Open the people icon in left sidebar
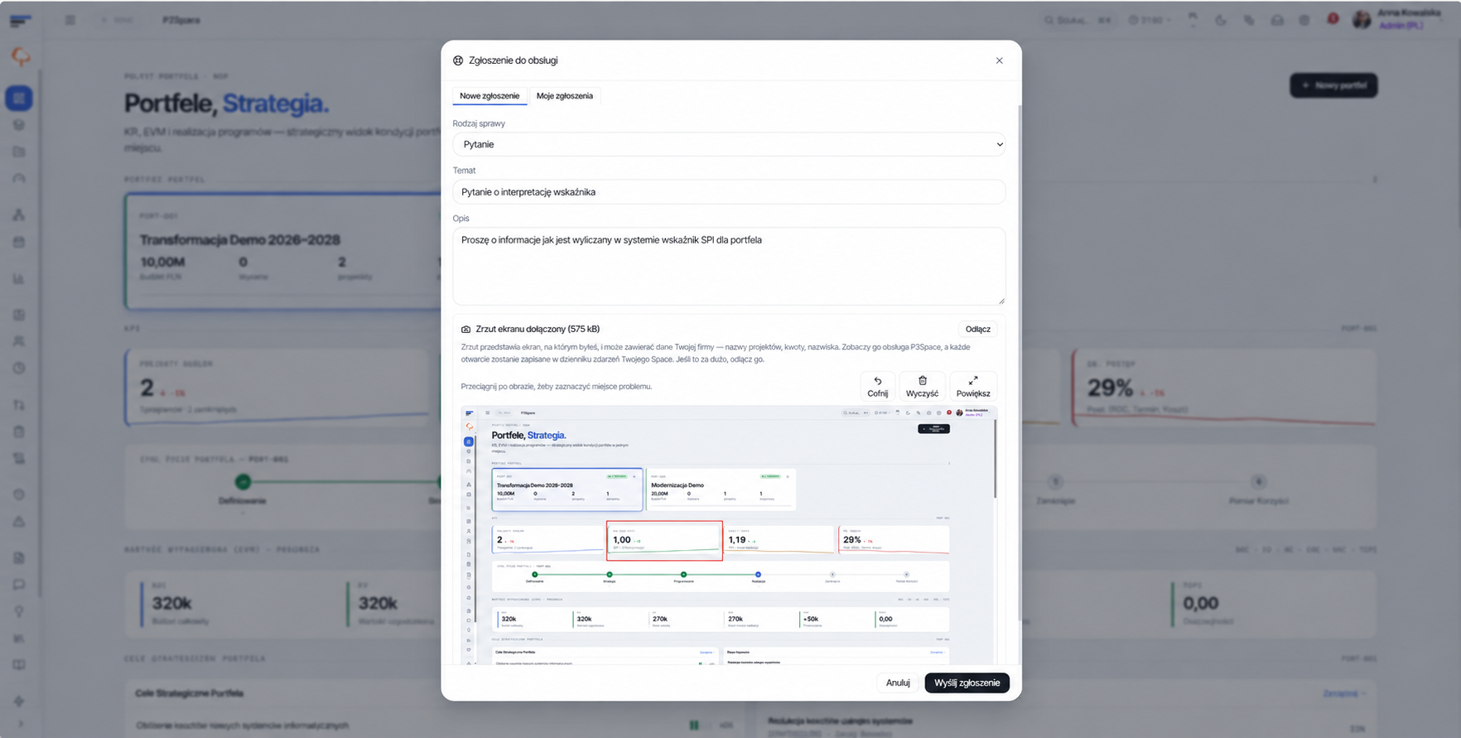Screen dimensions: 1461x738 [x=19, y=341]
